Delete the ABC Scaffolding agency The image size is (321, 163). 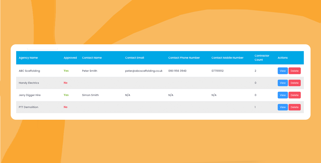coord(295,71)
